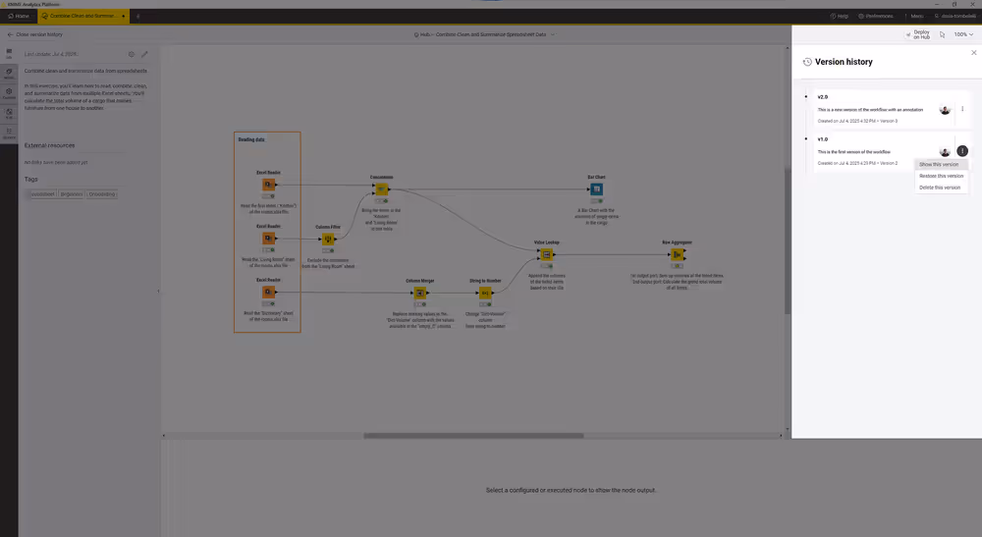Image resolution: width=982 pixels, height=537 pixels.
Task: Select the Concatenate node on the canvas
Action: click(382, 189)
